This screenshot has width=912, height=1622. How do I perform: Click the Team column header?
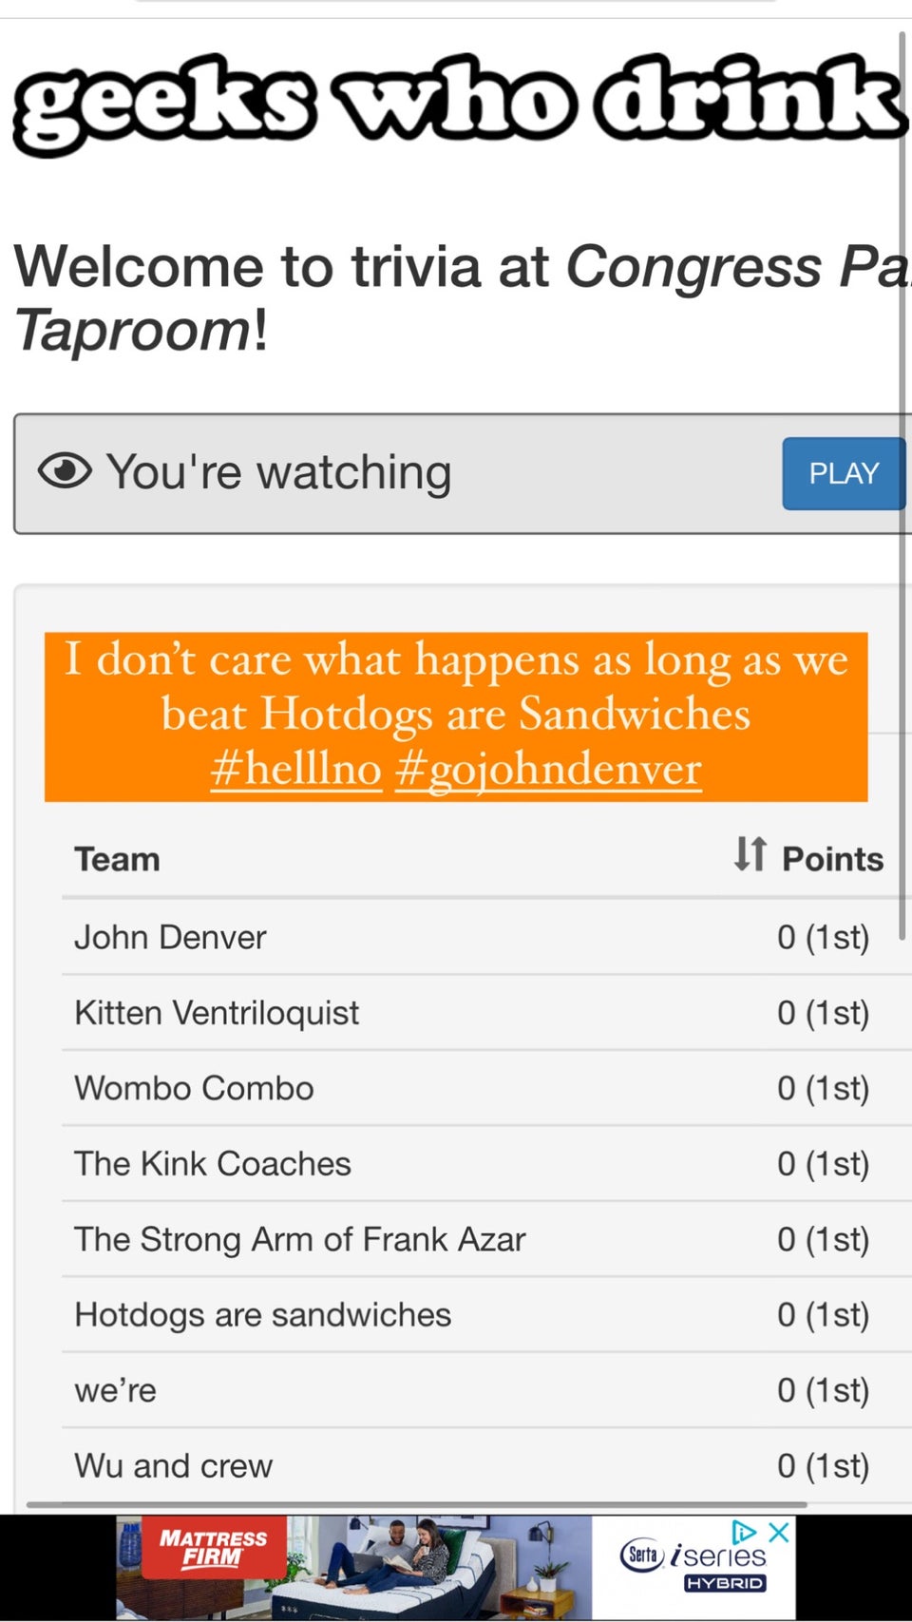click(x=117, y=859)
